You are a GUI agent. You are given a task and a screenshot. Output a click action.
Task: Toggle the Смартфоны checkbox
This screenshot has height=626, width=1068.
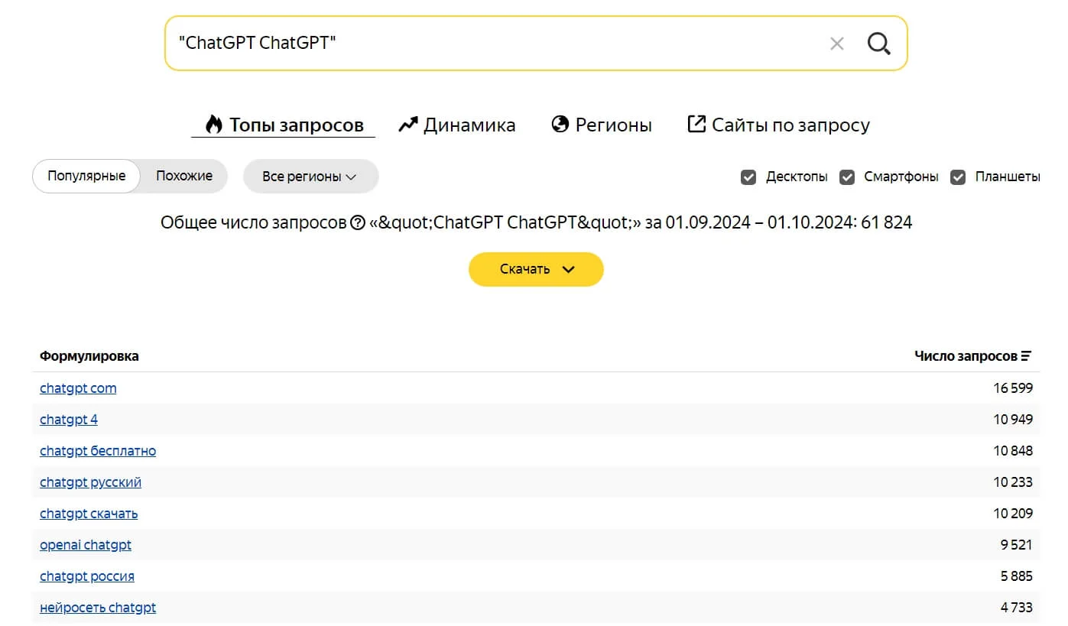tap(847, 177)
